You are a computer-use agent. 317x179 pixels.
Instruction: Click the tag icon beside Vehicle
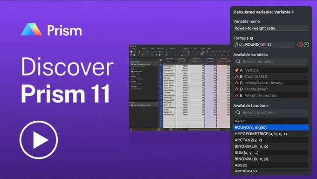point(236,70)
